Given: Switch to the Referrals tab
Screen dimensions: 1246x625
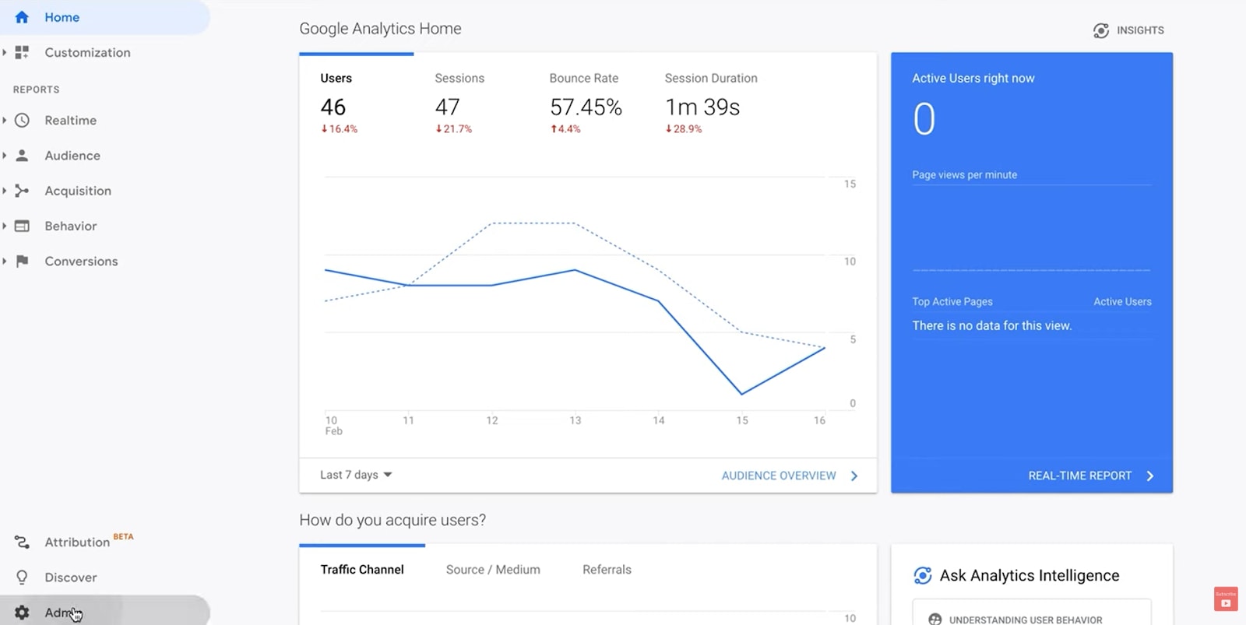Looking at the screenshot, I should (607, 570).
